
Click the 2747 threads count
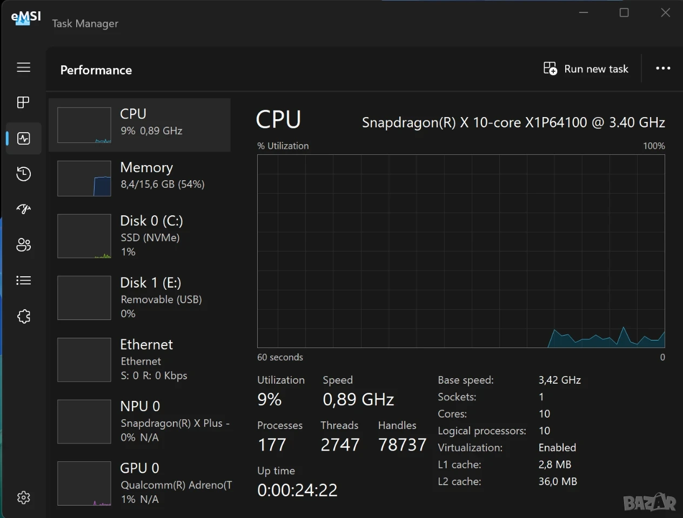[x=340, y=445]
